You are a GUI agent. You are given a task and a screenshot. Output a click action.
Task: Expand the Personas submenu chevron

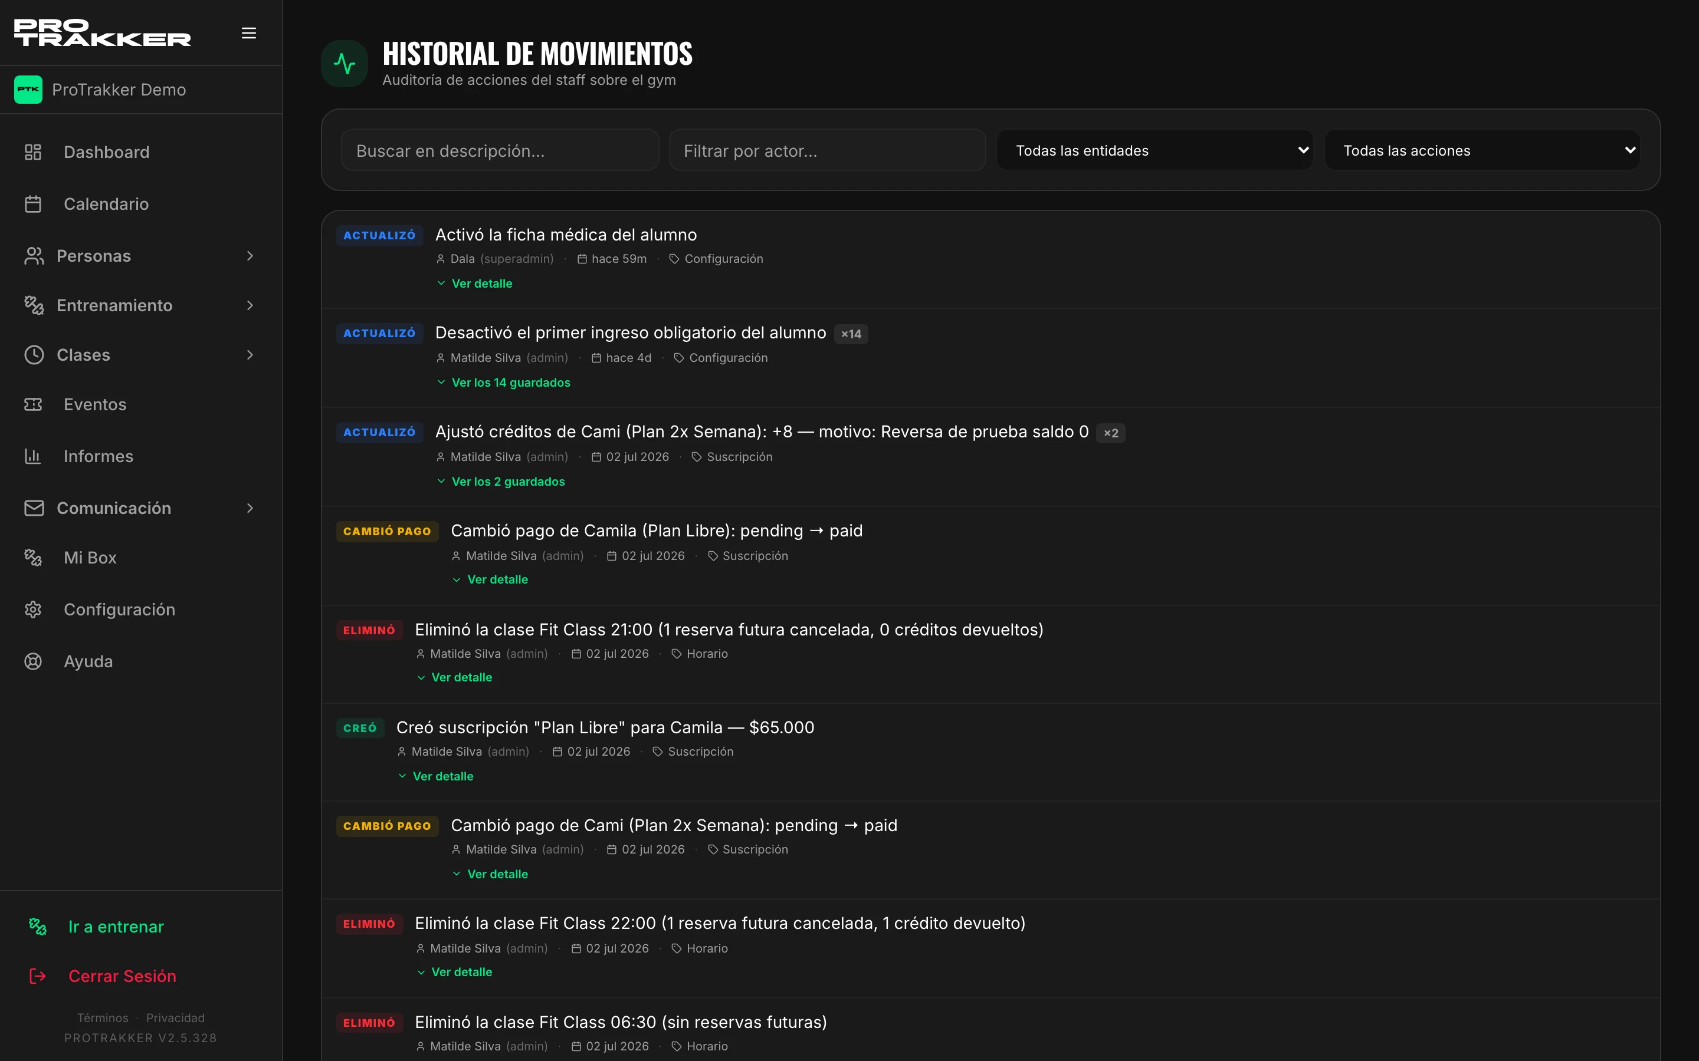(x=250, y=256)
